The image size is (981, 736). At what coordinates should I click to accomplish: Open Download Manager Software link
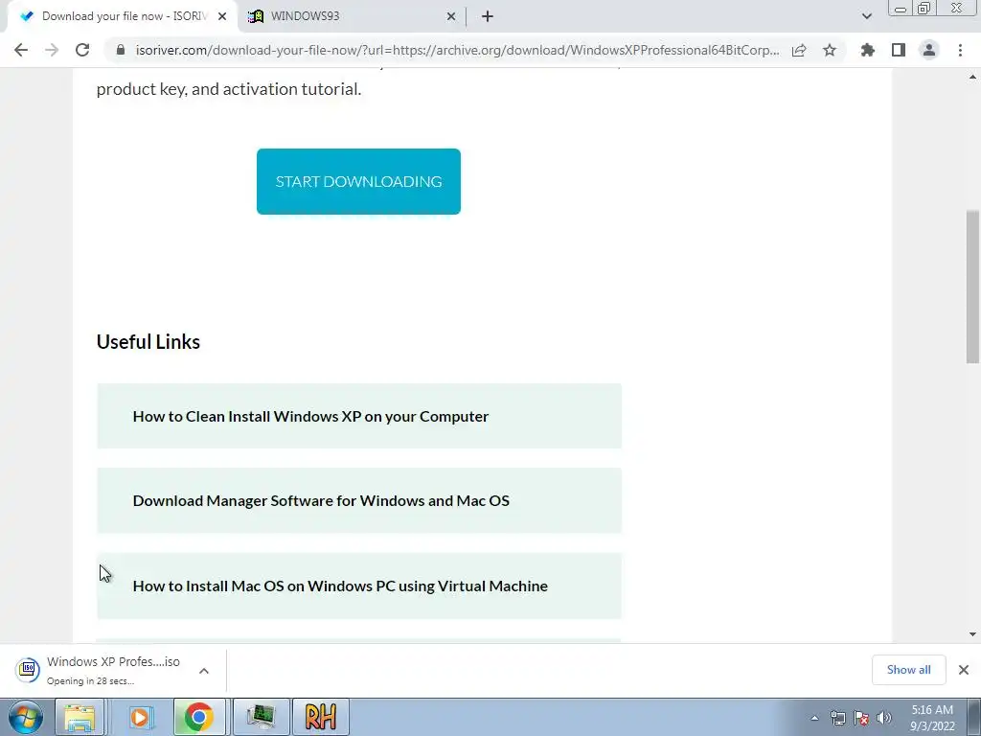[x=359, y=500]
